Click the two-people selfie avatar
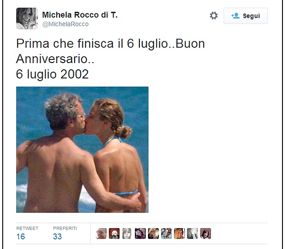 (140, 234)
